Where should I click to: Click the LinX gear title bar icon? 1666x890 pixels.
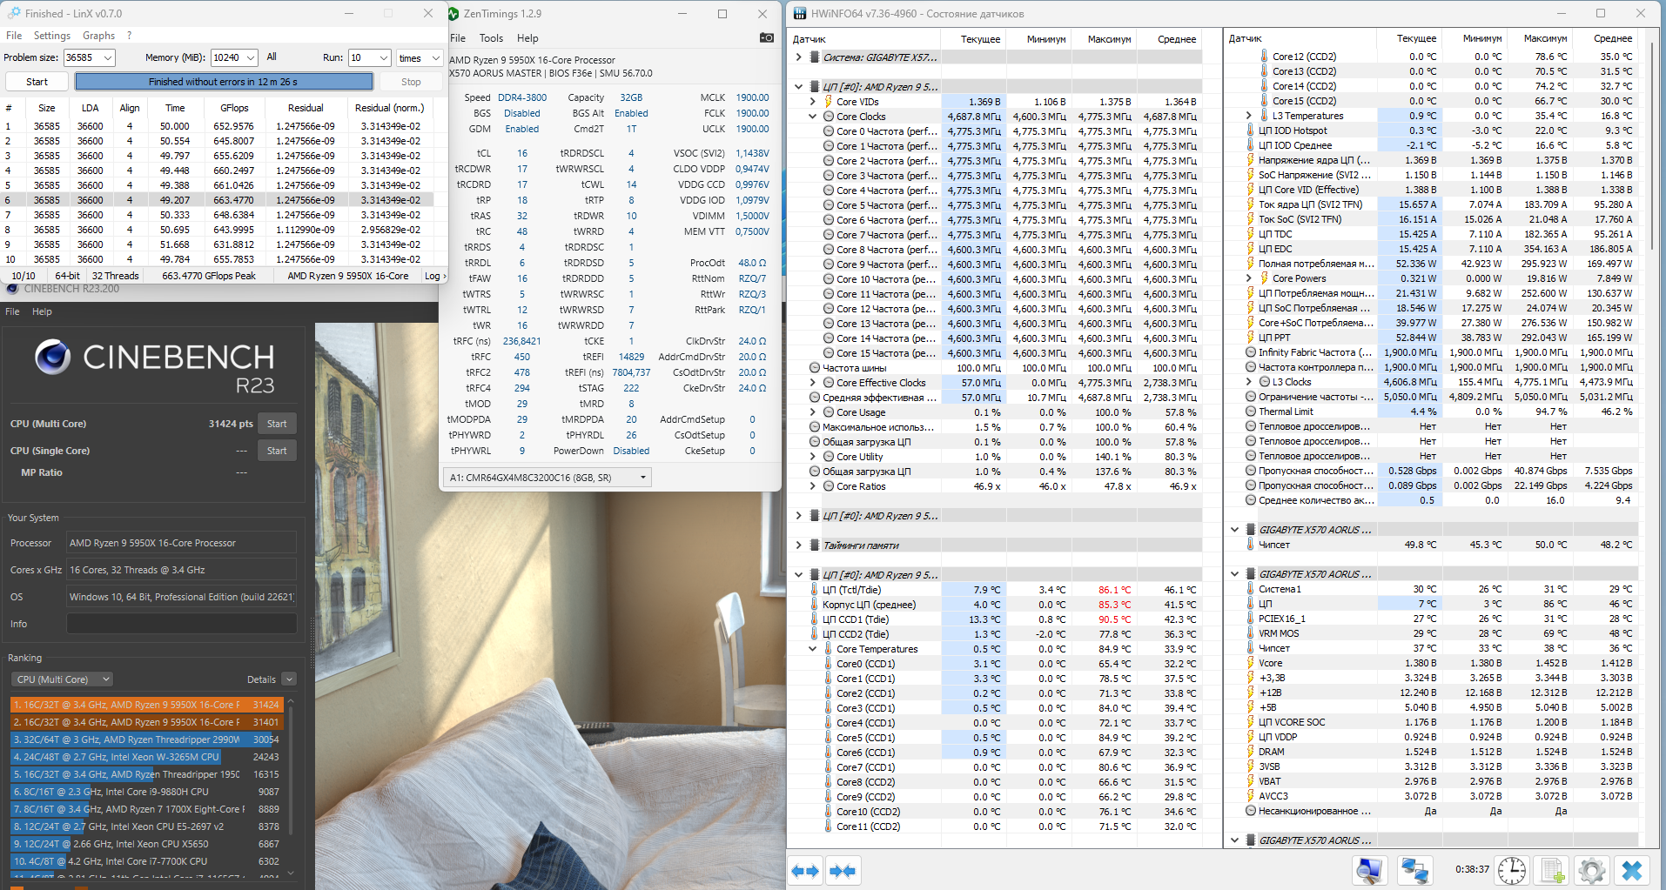[14, 13]
